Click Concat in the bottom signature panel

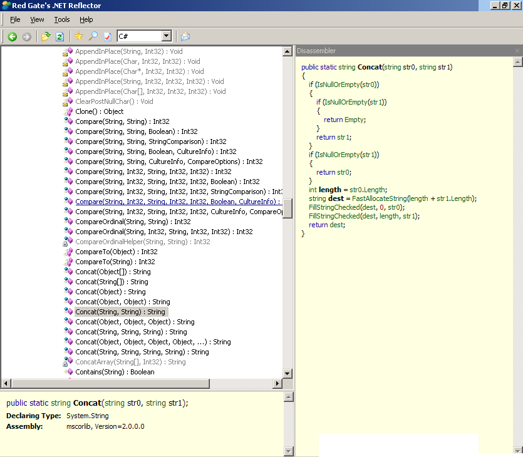coord(87,403)
